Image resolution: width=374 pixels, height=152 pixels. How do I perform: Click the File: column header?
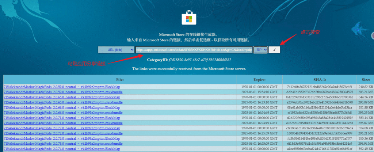coord(120,80)
